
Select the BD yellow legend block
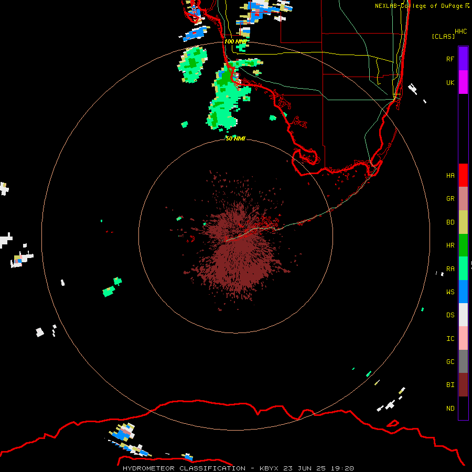(x=463, y=222)
